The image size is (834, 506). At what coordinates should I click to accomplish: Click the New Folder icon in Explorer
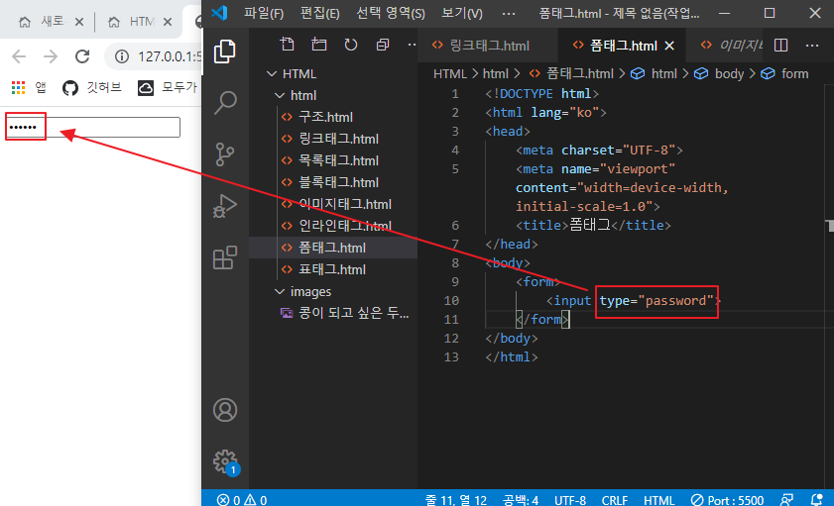click(x=319, y=45)
